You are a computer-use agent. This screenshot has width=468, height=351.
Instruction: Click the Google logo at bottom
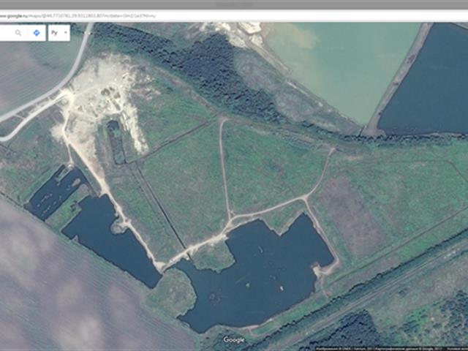234,339
